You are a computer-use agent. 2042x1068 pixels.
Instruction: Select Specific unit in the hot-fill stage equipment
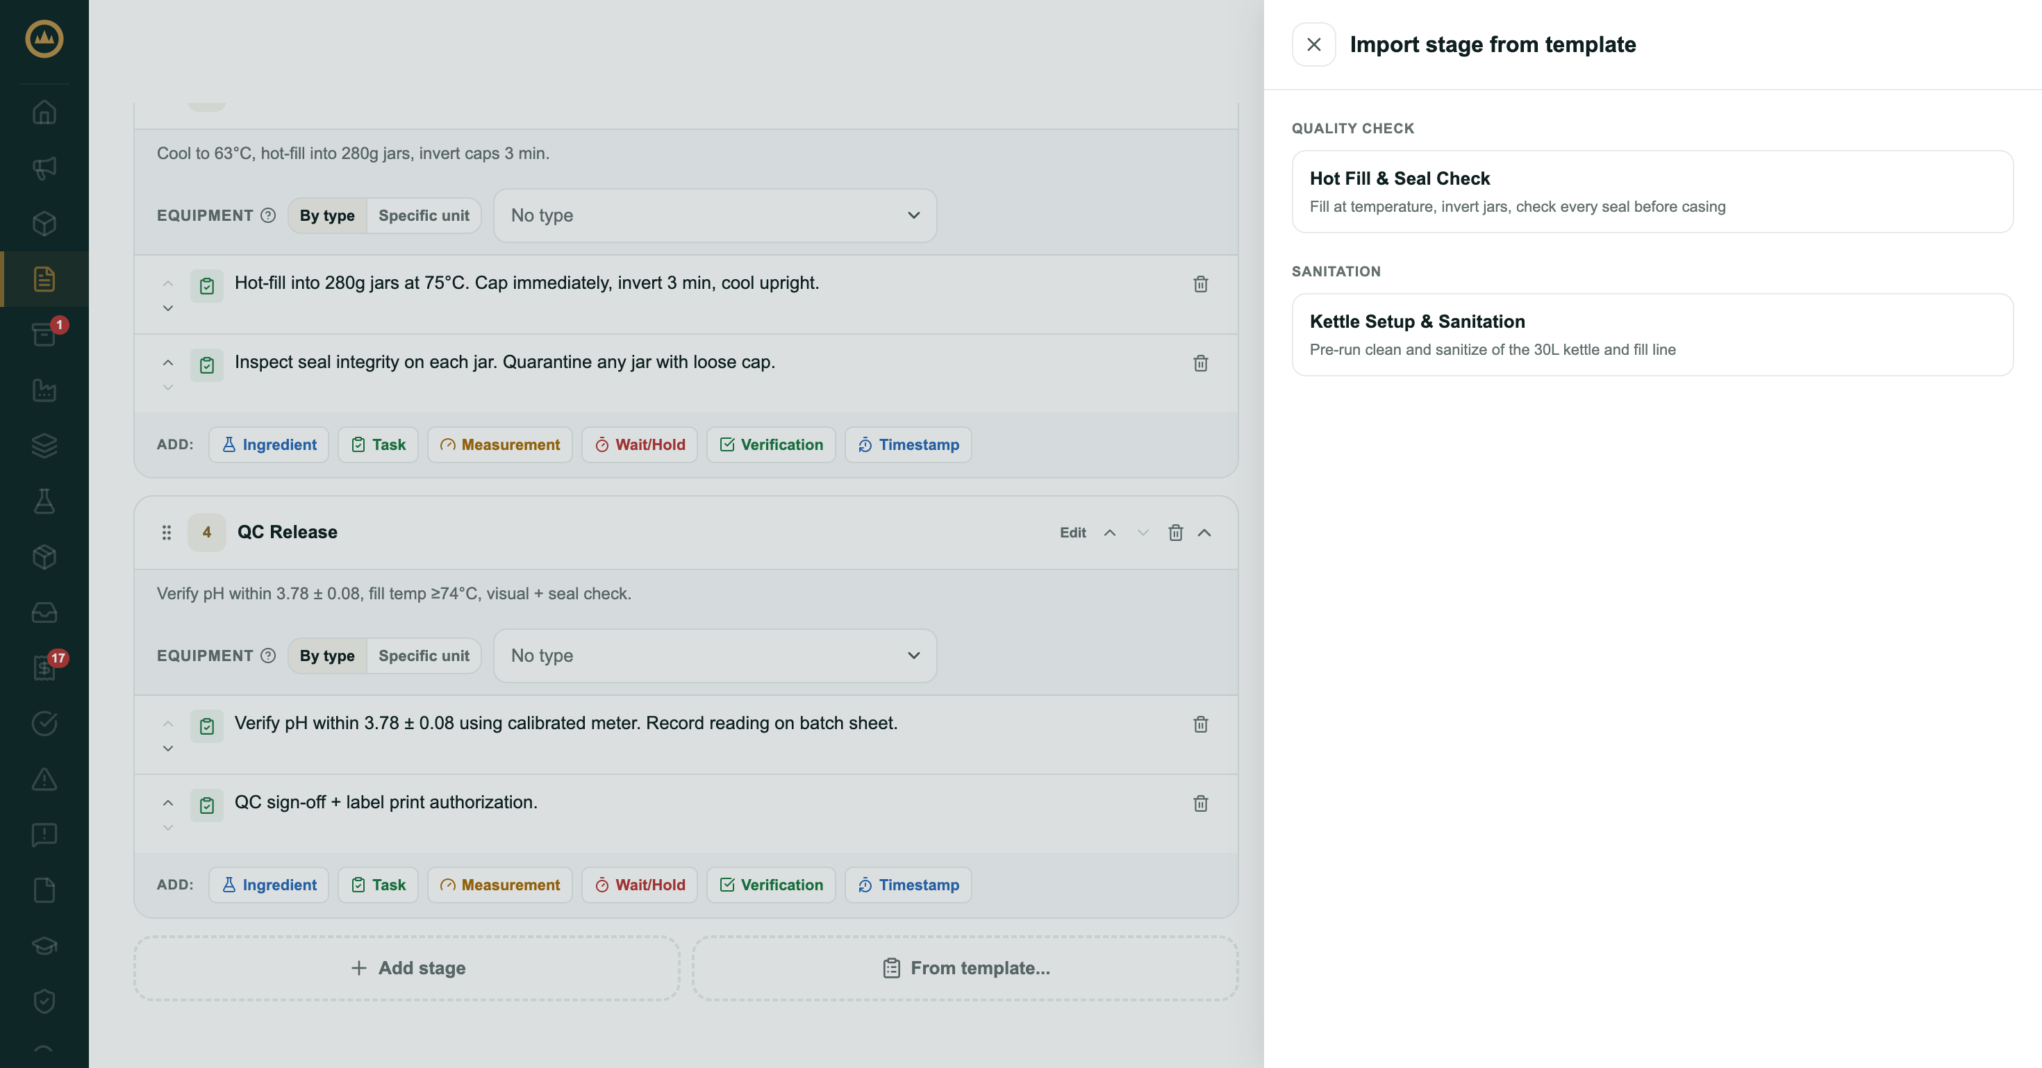coord(424,215)
